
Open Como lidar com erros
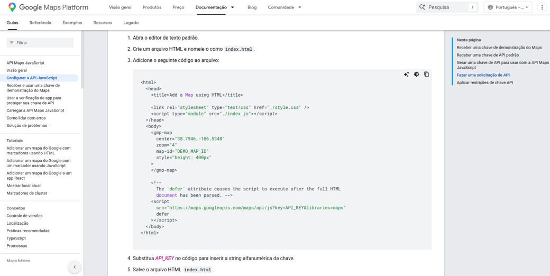pos(26,118)
